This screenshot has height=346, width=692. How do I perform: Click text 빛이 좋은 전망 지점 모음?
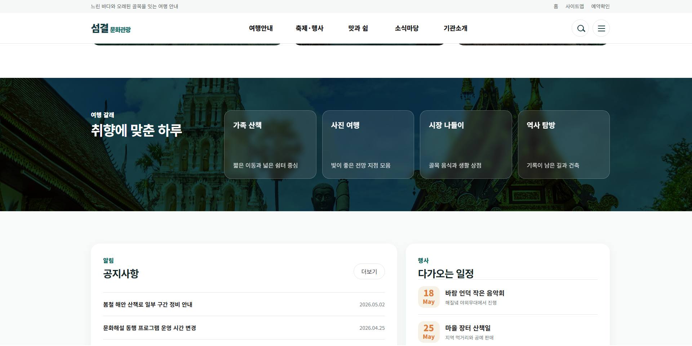click(361, 165)
